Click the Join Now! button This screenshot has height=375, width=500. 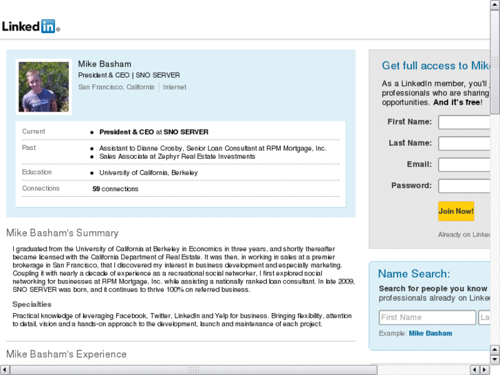click(x=456, y=211)
